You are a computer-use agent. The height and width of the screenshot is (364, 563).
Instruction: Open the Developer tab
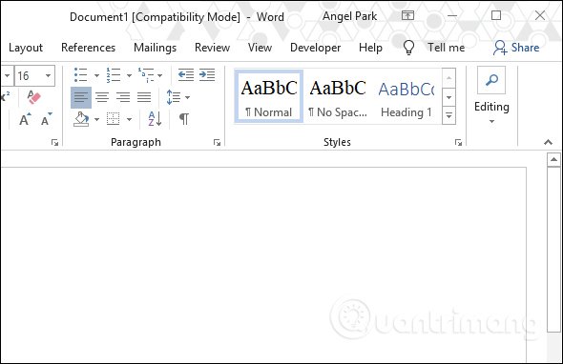tap(315, 48)
